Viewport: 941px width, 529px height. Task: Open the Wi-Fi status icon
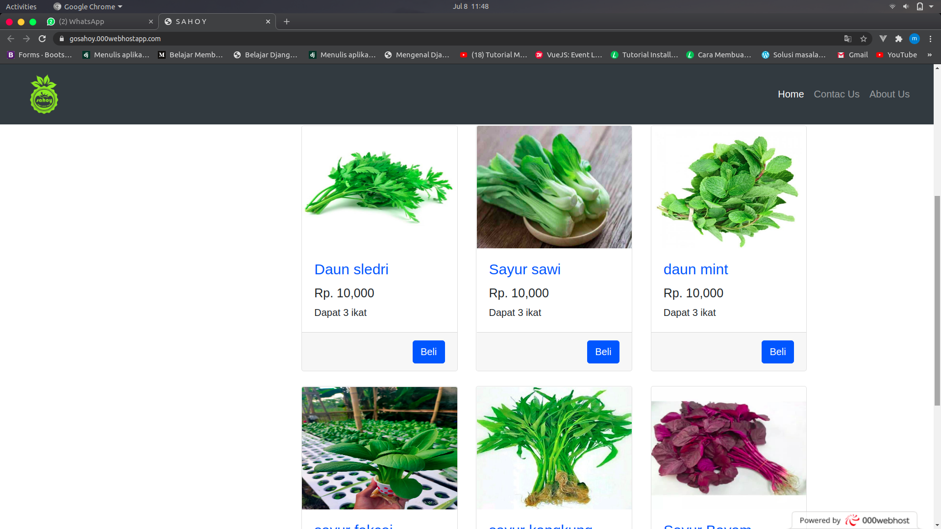[892, 6]
